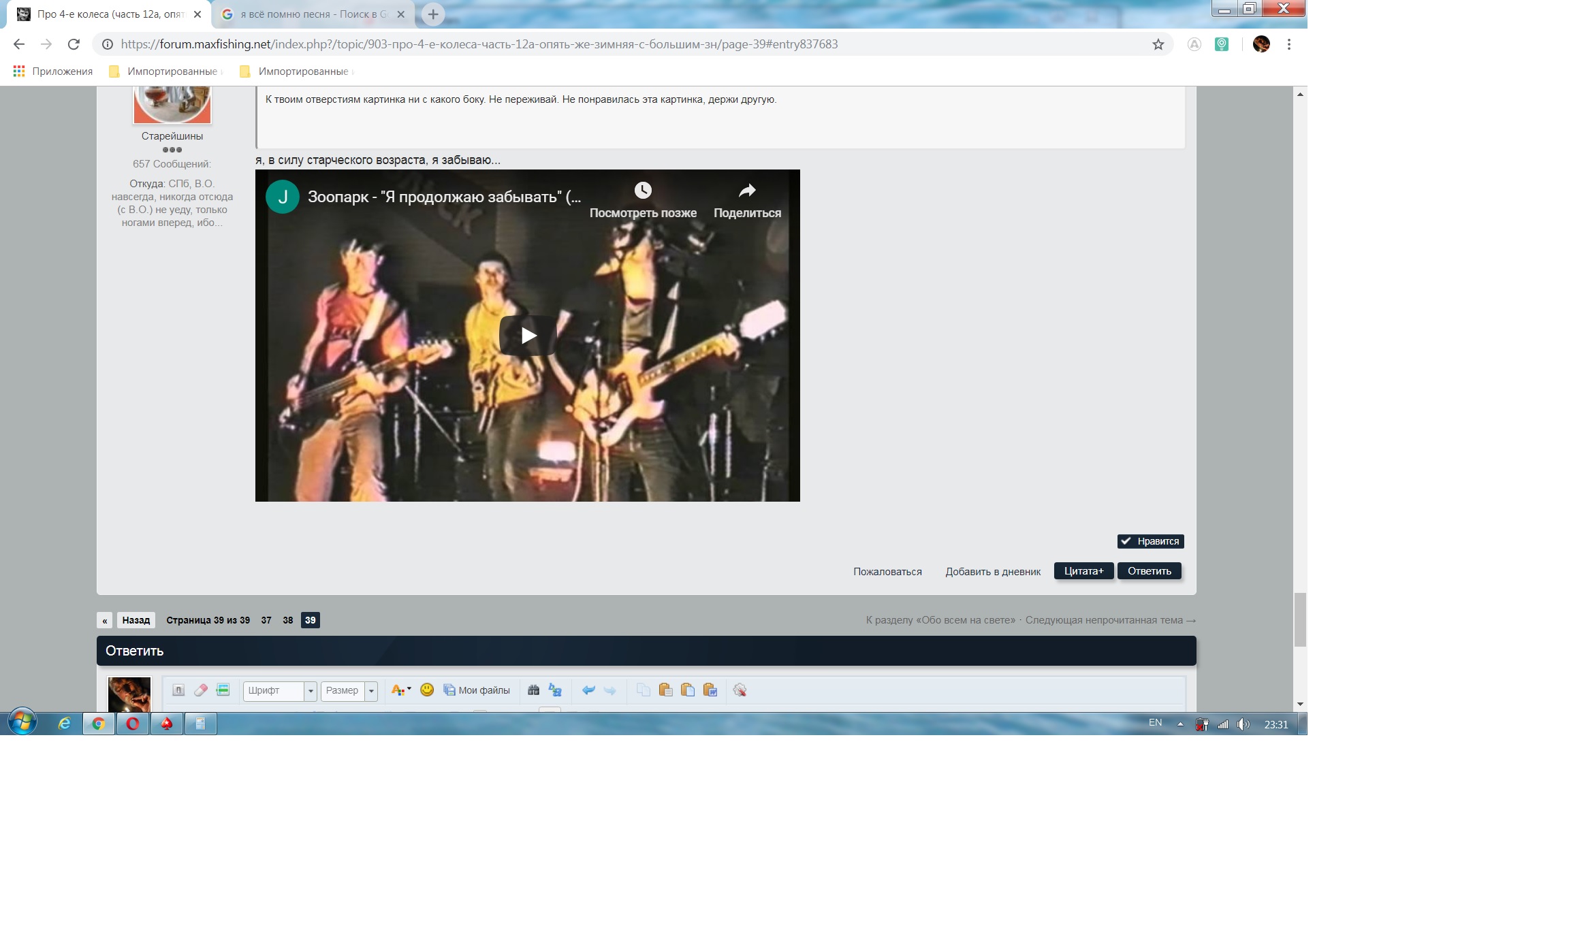Open the Шрифт font dropdown
The height and width of the screenshot is (938, 1569).
280,691
